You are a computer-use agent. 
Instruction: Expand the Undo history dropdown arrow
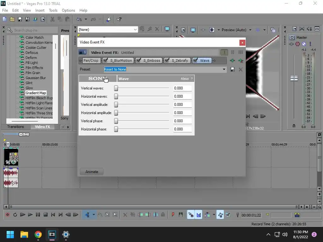click(x=86, y=19)
